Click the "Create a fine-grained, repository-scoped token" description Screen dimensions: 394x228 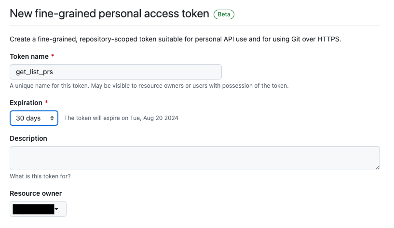point(176,39)
